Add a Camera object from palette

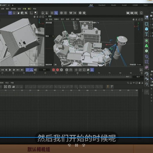click(147, 79)
